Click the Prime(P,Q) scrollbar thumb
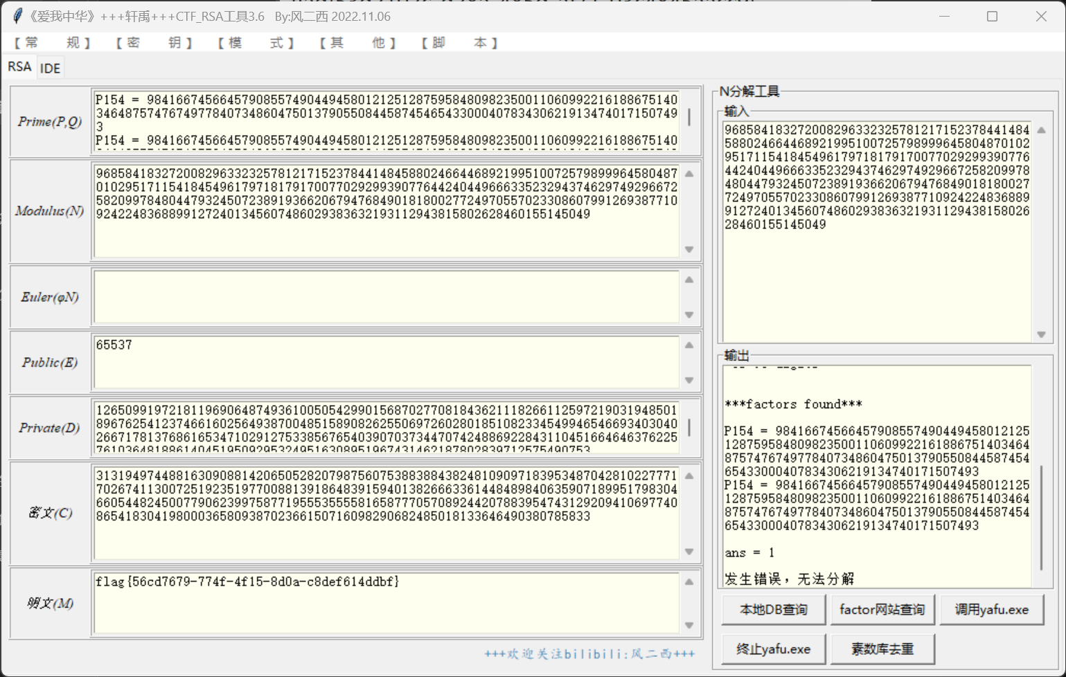Image resolution: width=1066 pixels, height=677 pixels. click(689, 117)
